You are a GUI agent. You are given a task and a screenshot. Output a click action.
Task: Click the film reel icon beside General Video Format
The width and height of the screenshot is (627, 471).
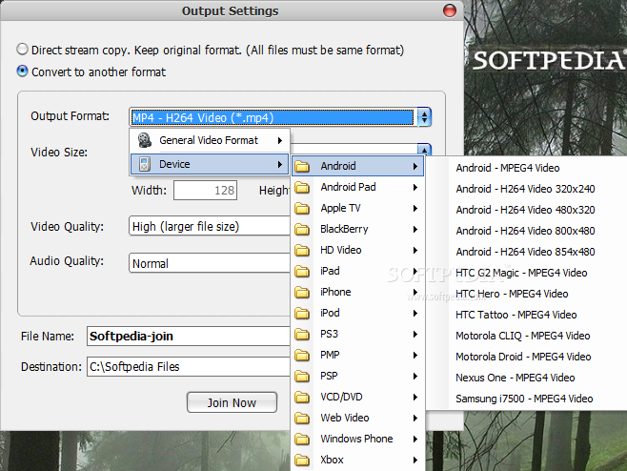click(144, 140)
